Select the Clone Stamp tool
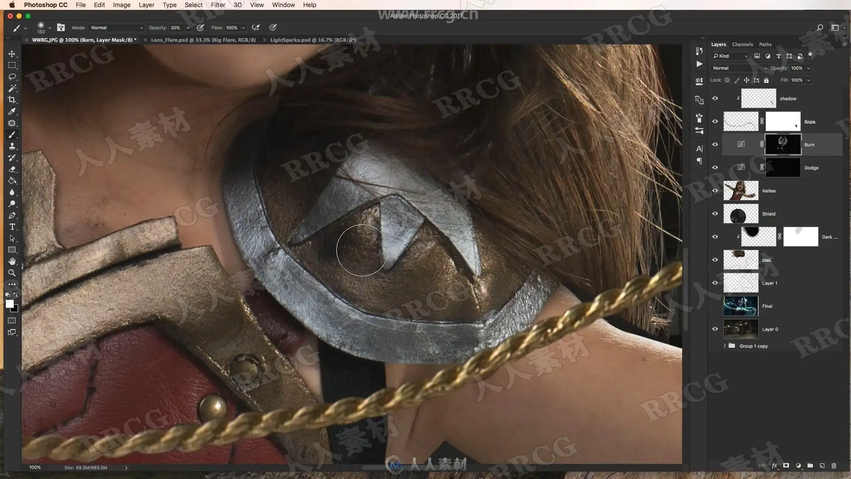Viewport: 851px width, 479px height. pyautogui.click(x=12, y=146)
